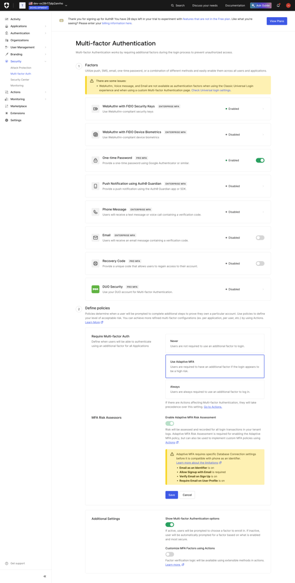Image resolution: width=295 pixels, height=583 pixels.
Task: Toggle Show Multi-factor Authentication options
Action: coord(170,525)
